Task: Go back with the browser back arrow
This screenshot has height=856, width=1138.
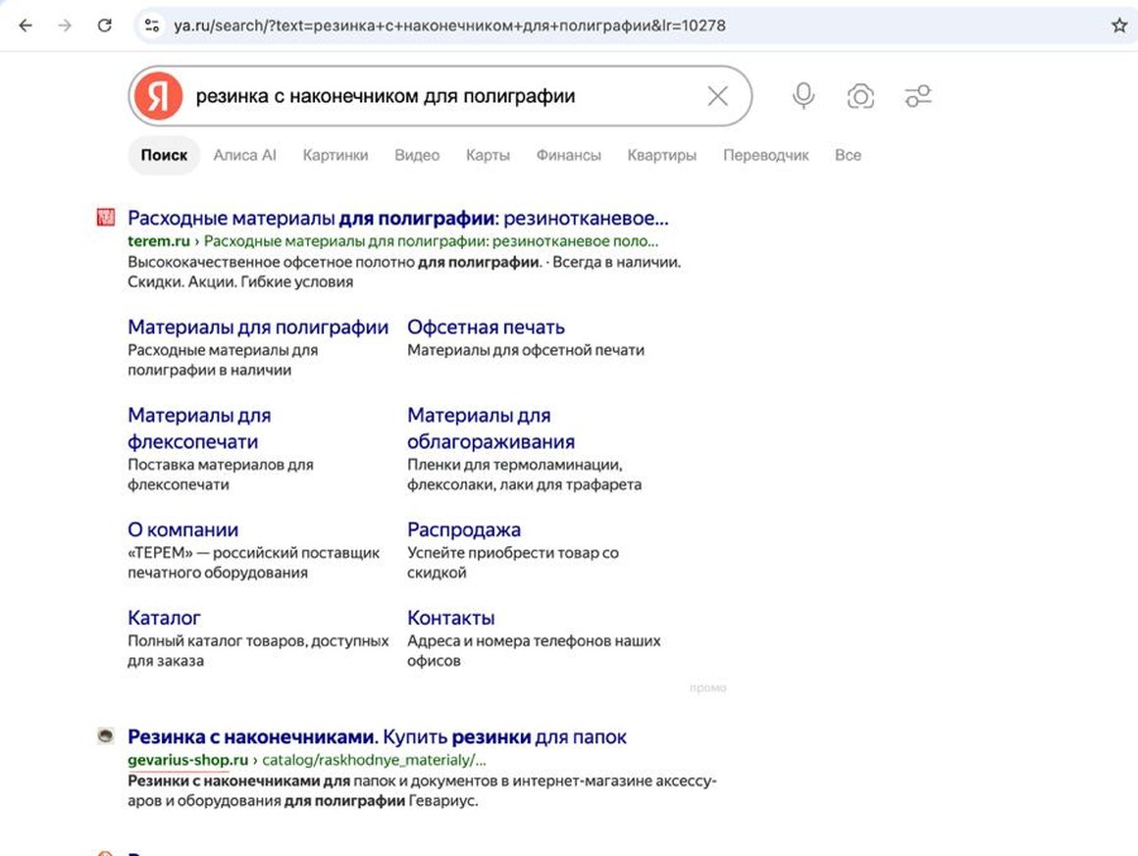Action: point(26,25)
